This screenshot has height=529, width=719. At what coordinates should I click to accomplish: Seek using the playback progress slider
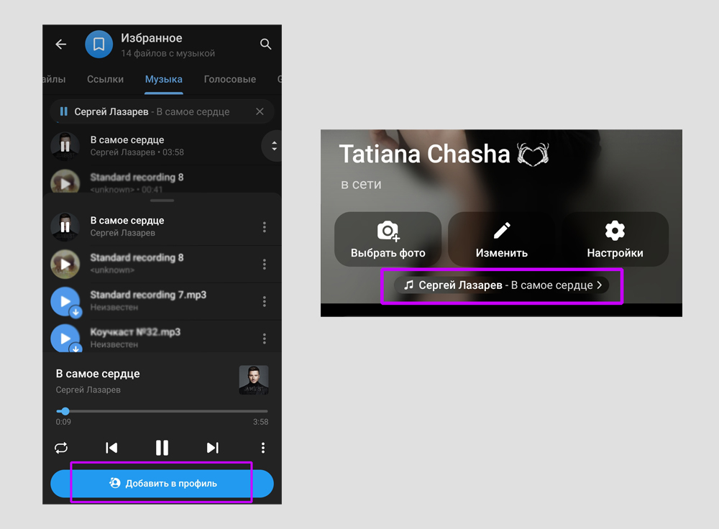tap(162, 411)
